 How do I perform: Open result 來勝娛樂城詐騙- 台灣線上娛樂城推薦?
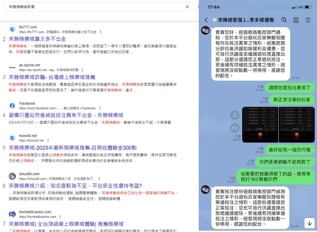coord(52,77)
